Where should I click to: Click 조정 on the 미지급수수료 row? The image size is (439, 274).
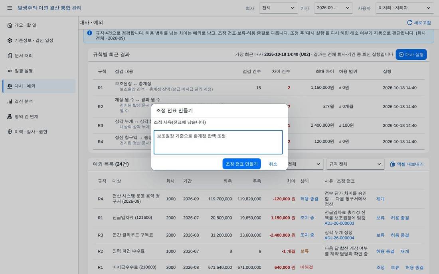coord(380,268)
